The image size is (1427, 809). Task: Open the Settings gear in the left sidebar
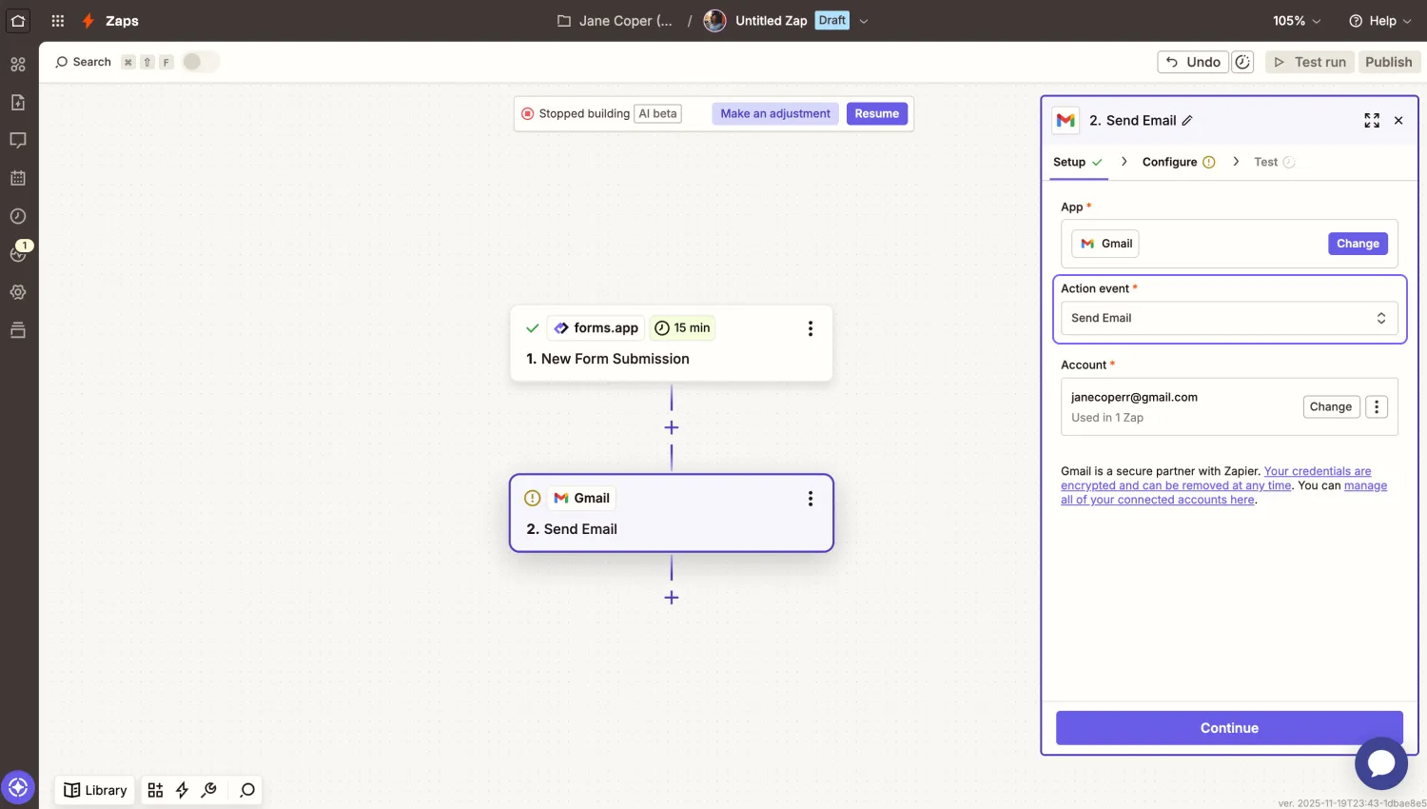click(x=18, y=292)
